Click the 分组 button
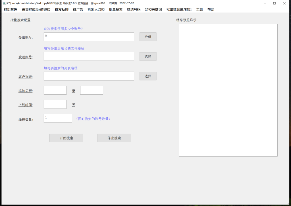Screen dimensions: 291x206 pos(148,37)
